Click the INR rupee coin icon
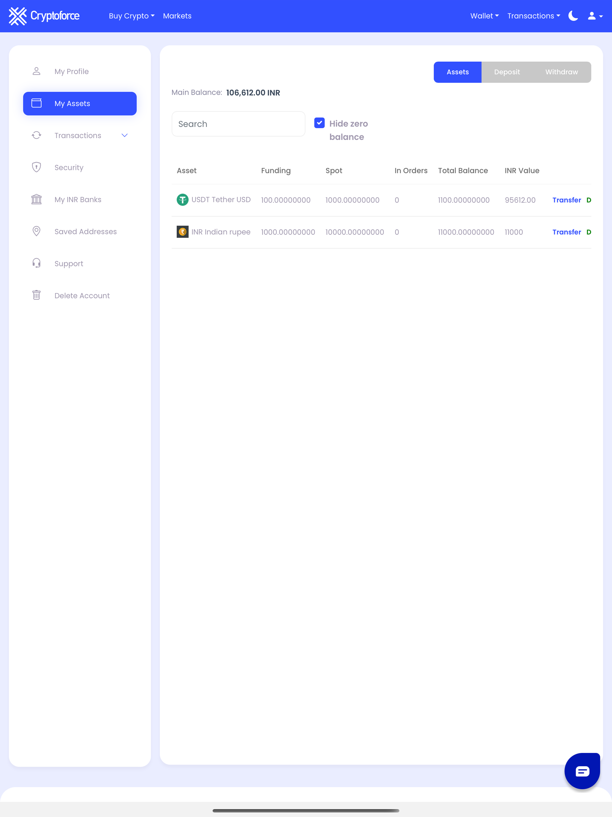Screen dimensions: 612x817 tap(182, 232)
